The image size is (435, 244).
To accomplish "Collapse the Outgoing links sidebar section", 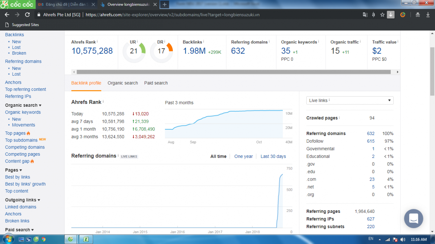I will pos(22,200).
